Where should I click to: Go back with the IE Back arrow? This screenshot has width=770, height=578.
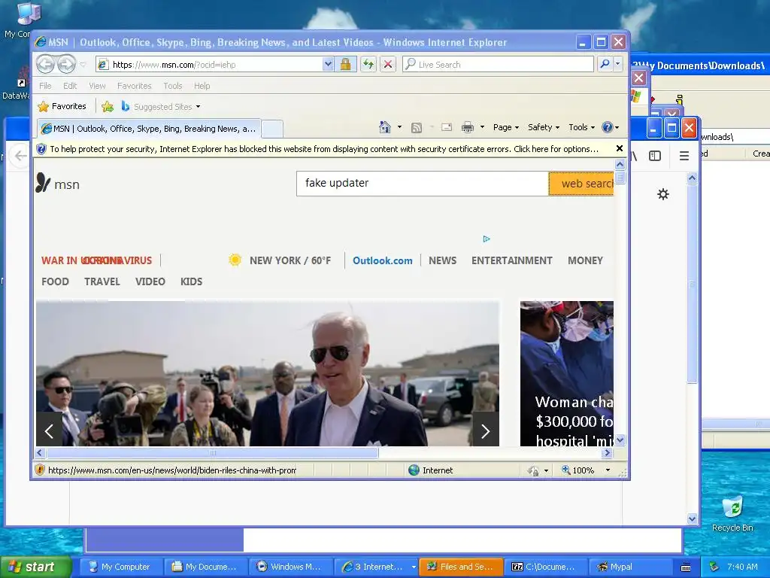46,64
